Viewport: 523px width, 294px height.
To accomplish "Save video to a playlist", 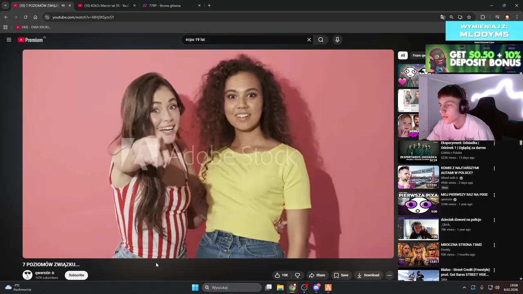I will [341, 275].
